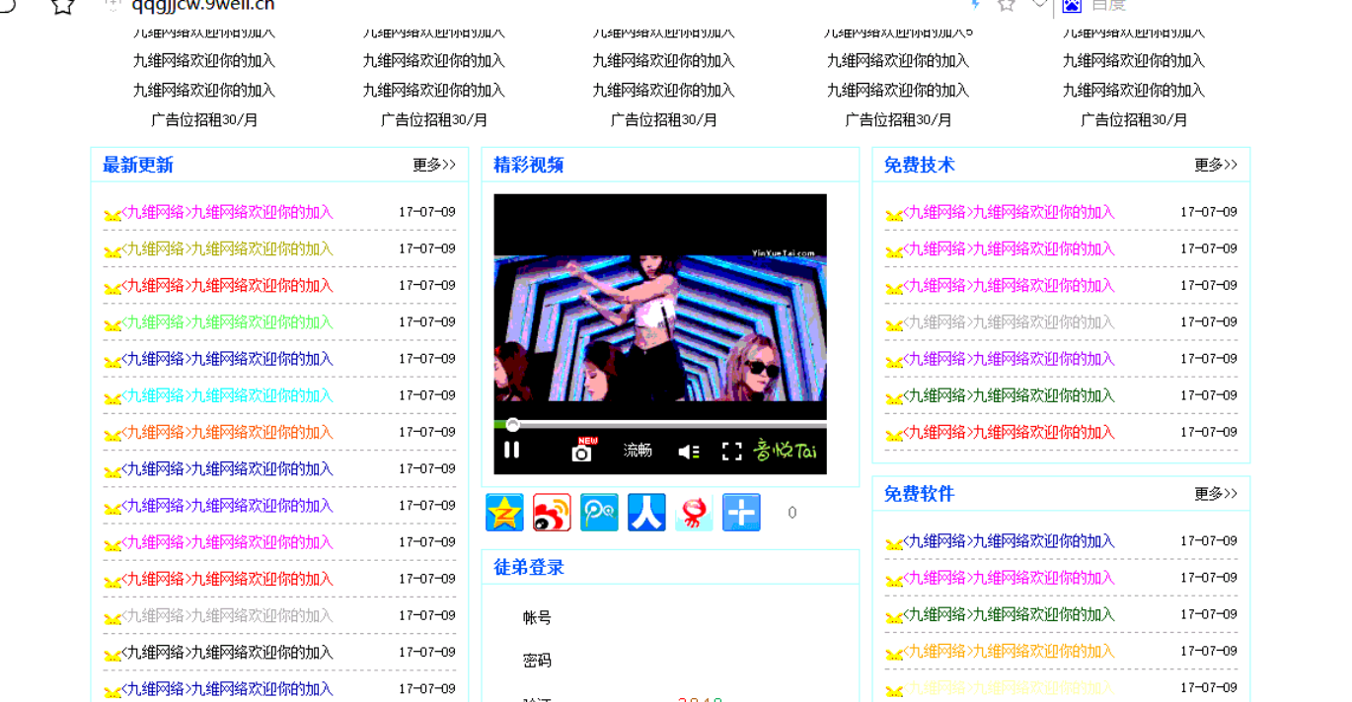This screenshot has height=702, width=1352.
Task: Open the magenta link in 免费软件 list
Action: [x=1009, y=578]
